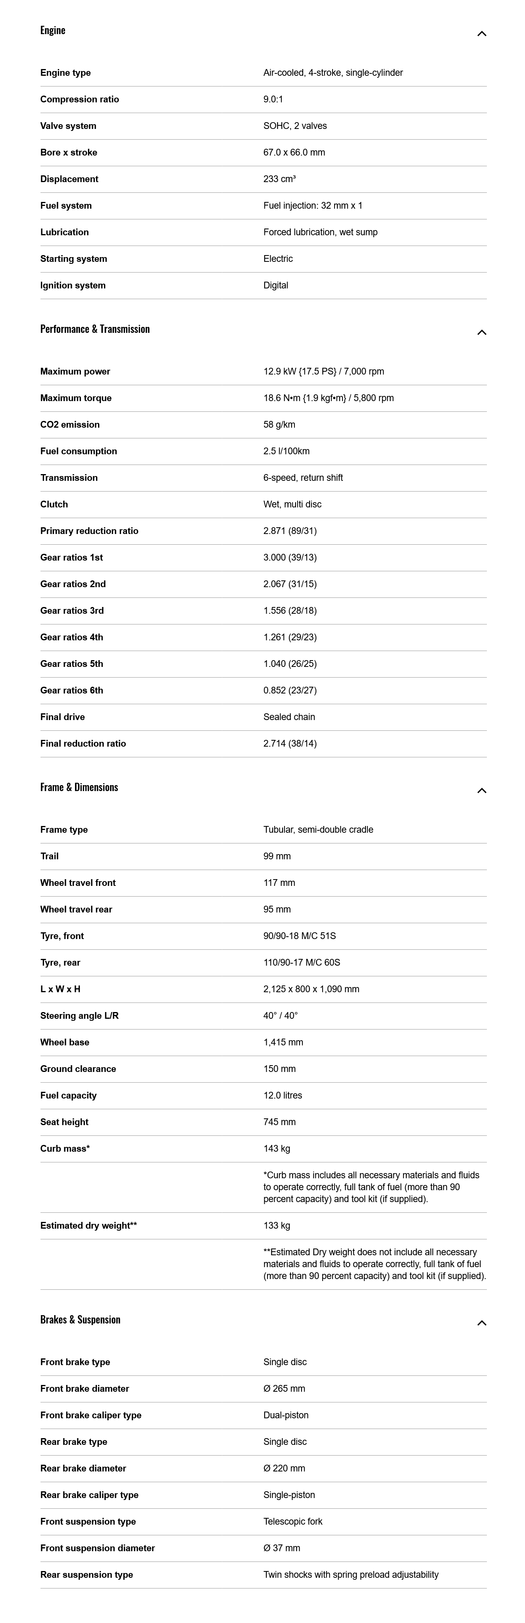Click the curb mass footnote text
Viewport: 525px width, 1623px height.
point(371,1187)
